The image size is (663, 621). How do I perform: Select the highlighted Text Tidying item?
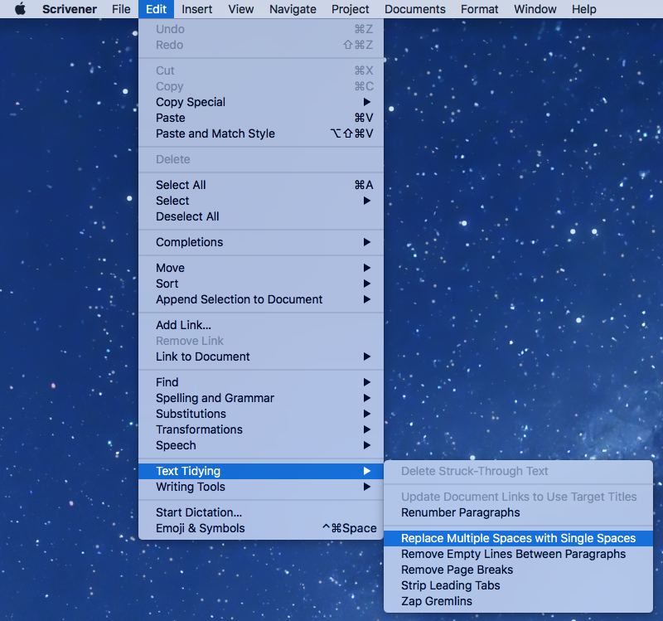[x=261, y=471]
